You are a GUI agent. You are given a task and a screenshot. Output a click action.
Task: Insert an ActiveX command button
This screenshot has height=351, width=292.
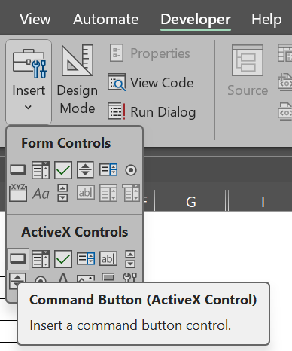pyautogui.click(x=18, y=258)
